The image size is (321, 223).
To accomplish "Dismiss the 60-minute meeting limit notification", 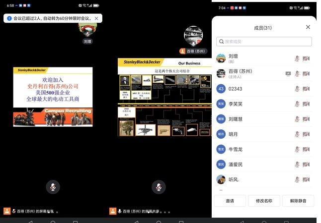I will (x=96, y=18).
